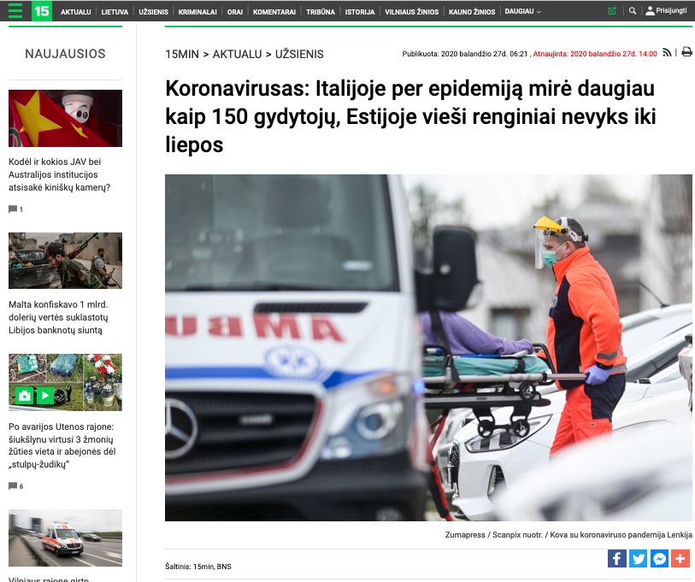695x582 pixels.
Task: Click the Prisijungti login button
Action: click(667, 12)
